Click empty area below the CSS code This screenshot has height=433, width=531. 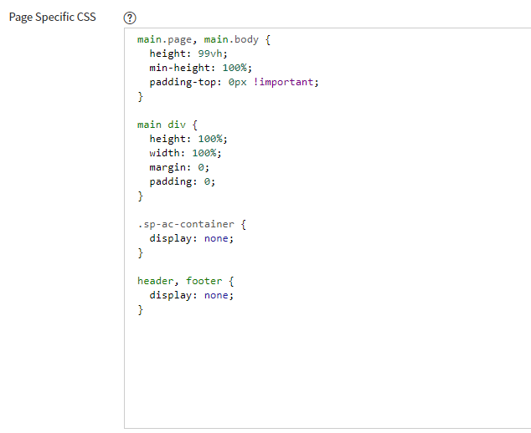coord(327,372)
